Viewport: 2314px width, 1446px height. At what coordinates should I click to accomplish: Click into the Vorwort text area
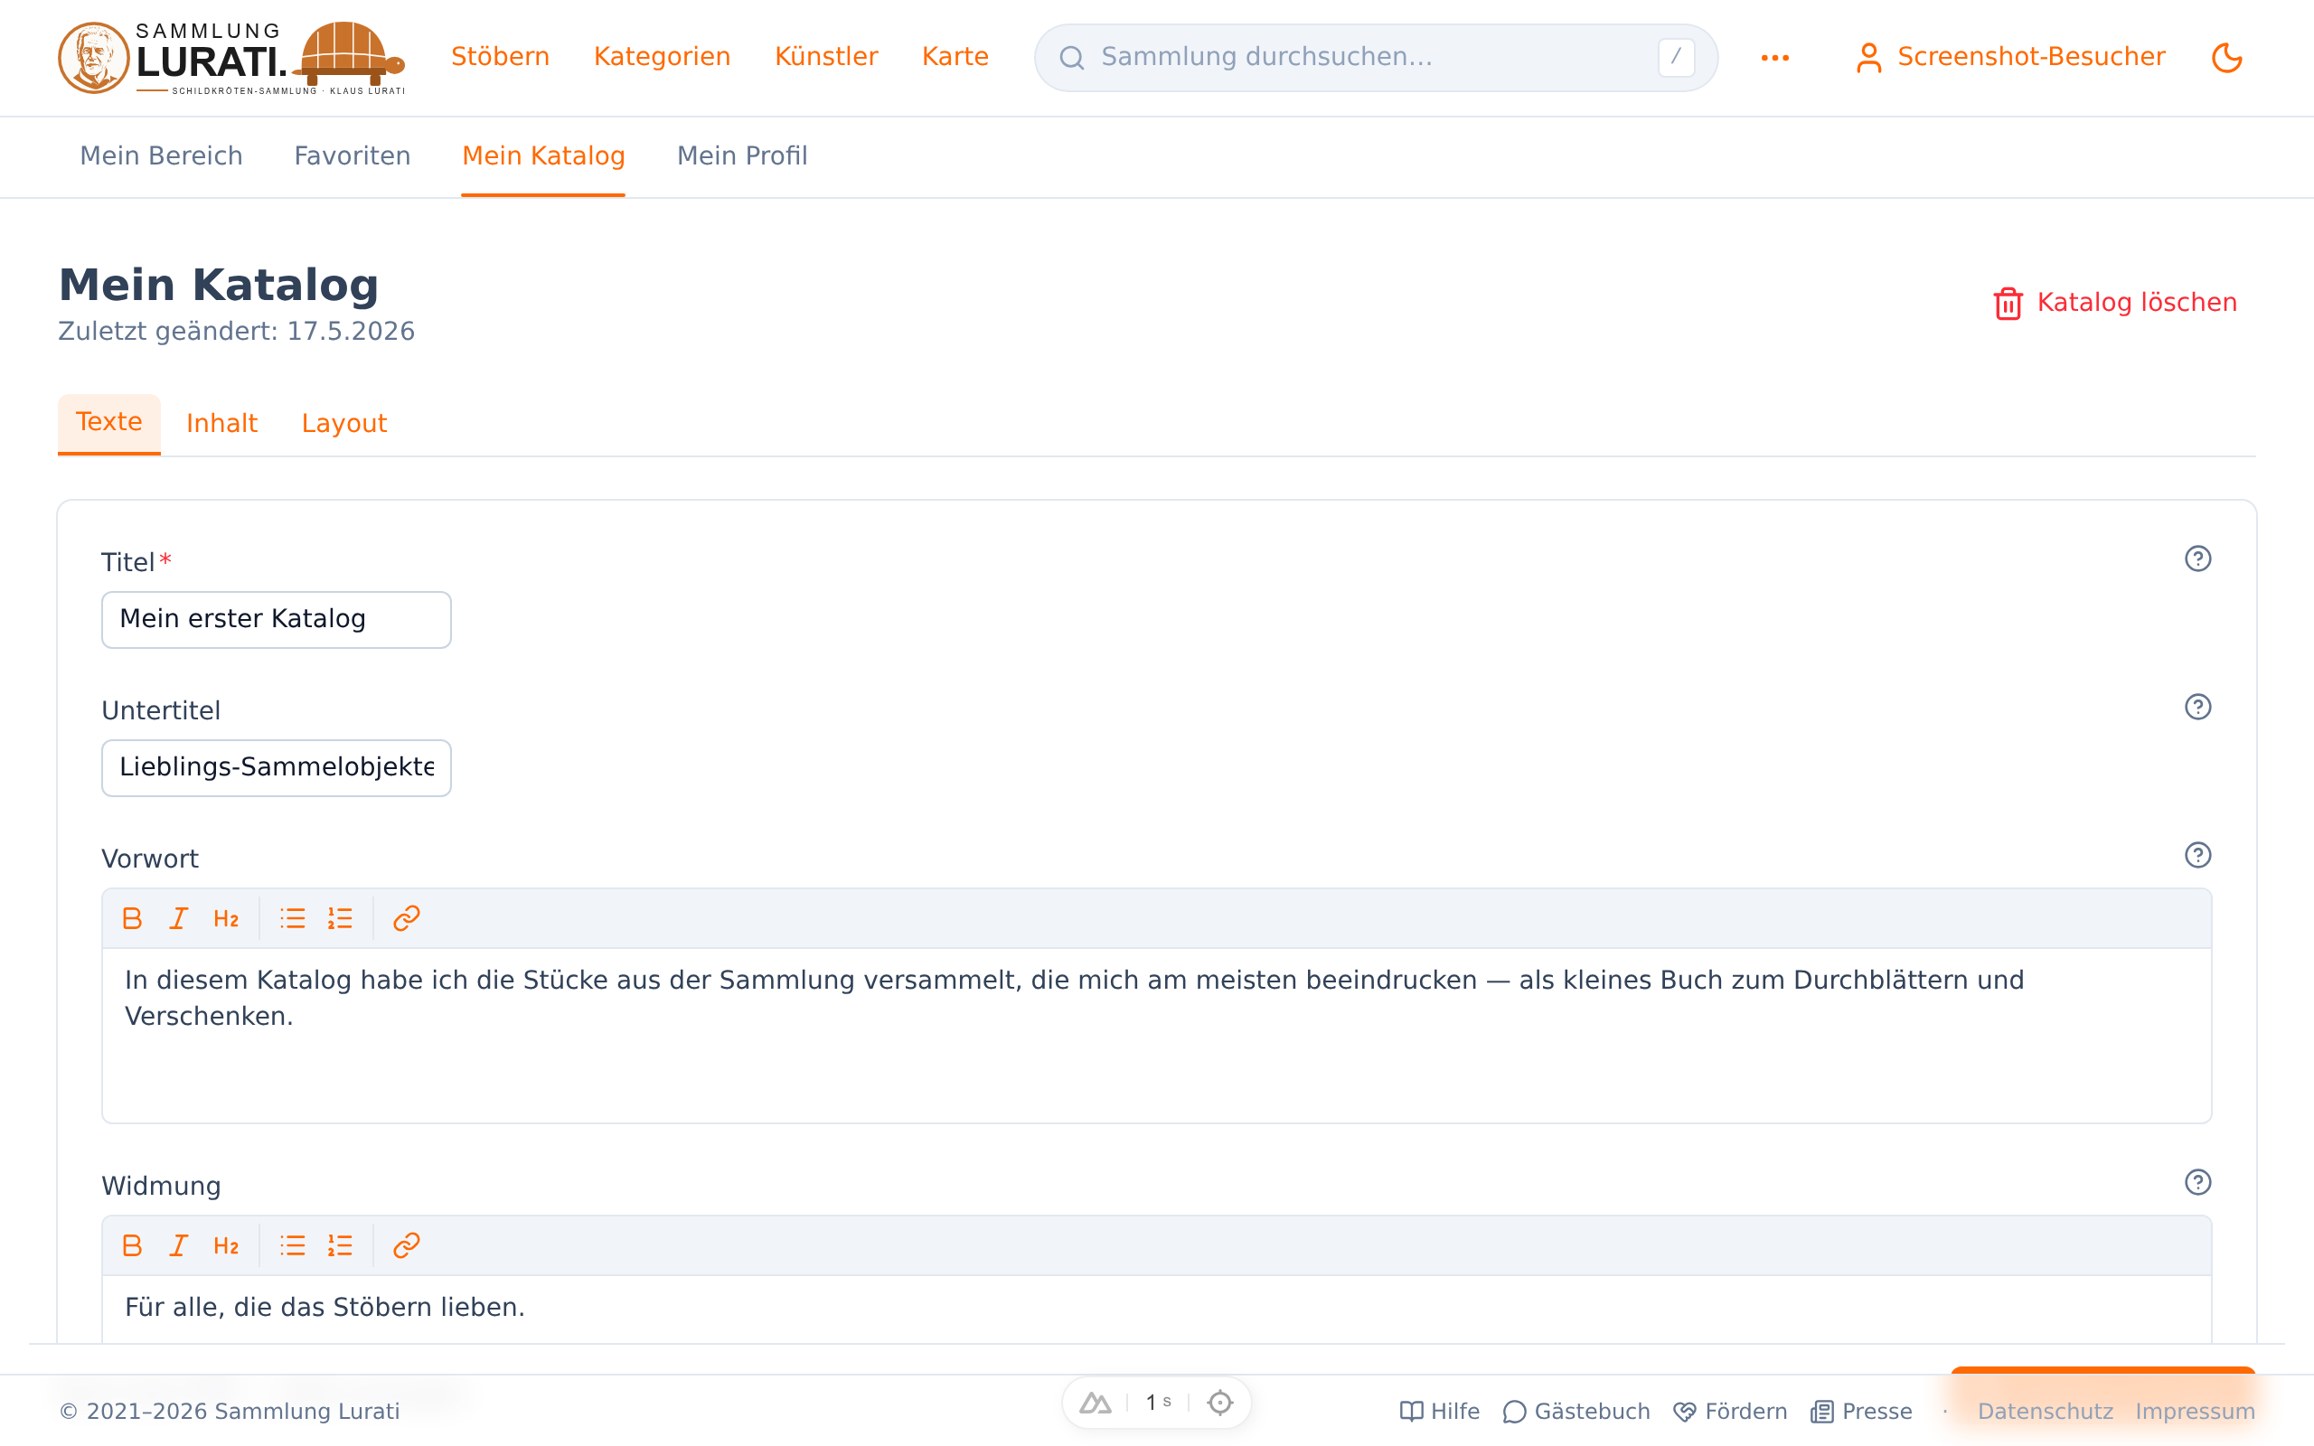coord(1156,1036)
